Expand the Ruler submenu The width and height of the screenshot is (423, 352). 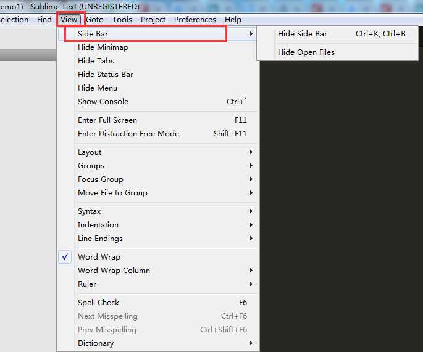157,284
